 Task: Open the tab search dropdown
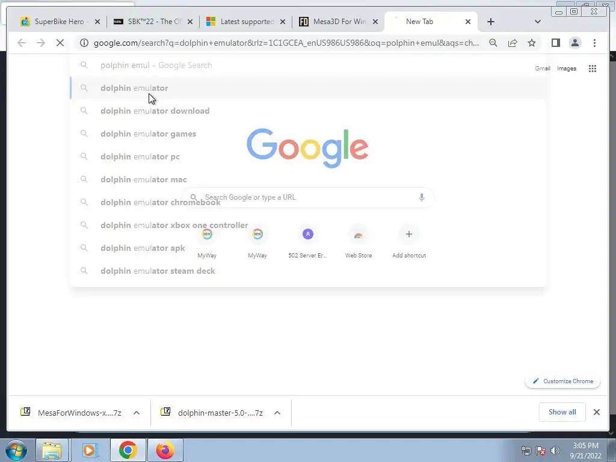pyautogui.click(x=537, y=22)
